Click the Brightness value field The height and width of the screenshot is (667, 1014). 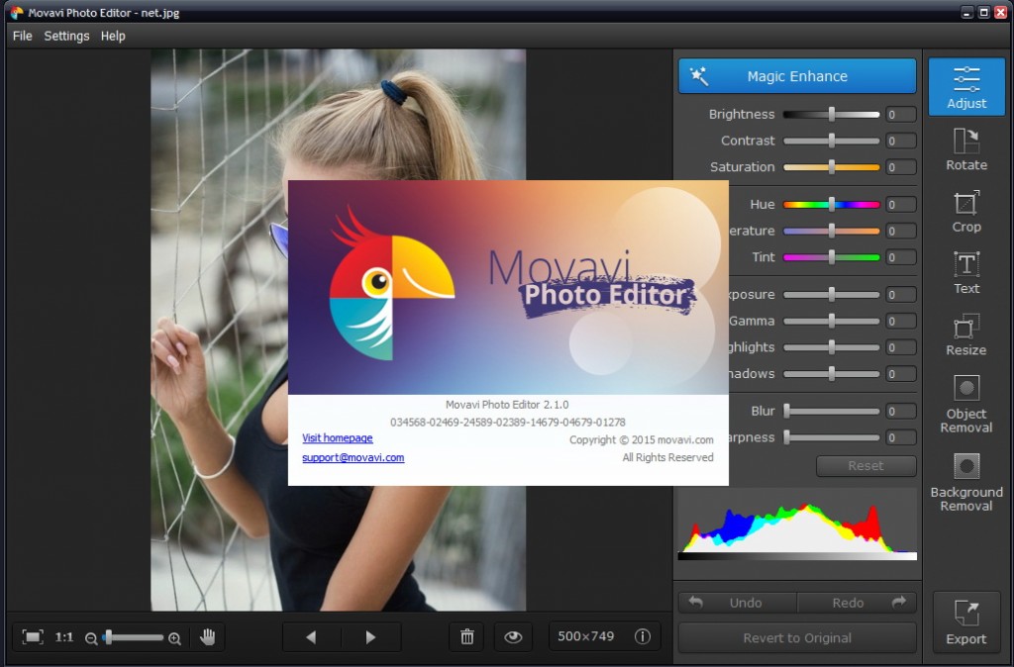[x=900, y=115]
